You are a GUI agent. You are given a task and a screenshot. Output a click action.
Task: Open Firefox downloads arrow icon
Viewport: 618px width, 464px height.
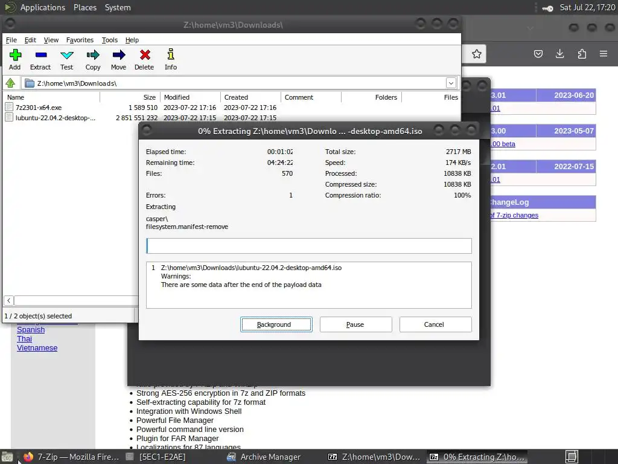point(559,54)
